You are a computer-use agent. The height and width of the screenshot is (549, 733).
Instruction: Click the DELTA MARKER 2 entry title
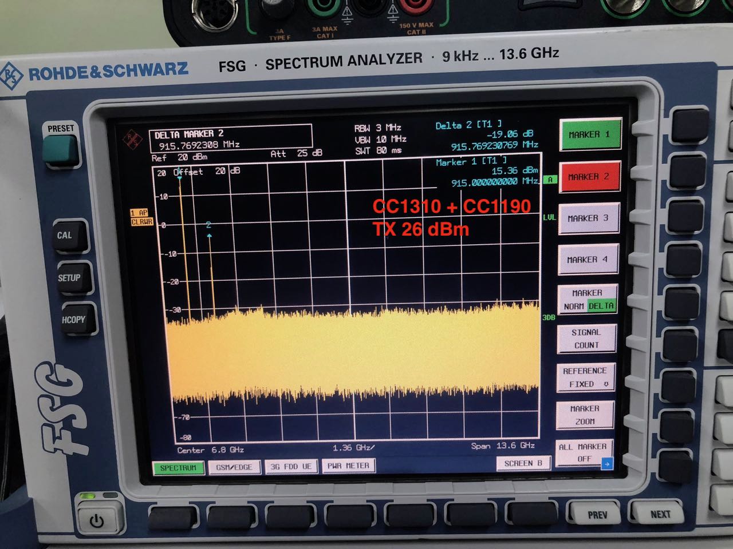coord(189,134)
